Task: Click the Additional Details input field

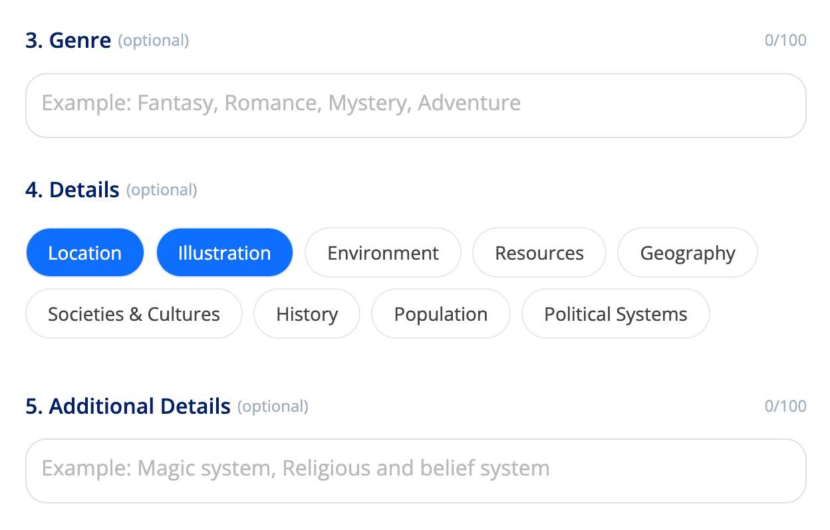Action: (x=416, y=470)
